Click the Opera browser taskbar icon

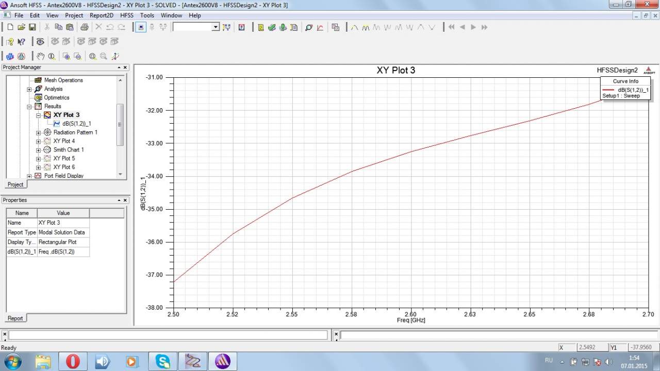pyautogui.click(x=73, y=361)
